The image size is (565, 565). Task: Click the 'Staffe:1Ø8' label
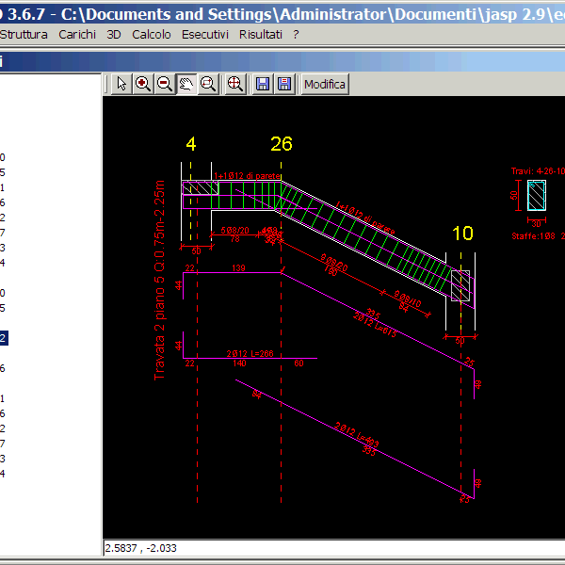(x=533, y=236)
